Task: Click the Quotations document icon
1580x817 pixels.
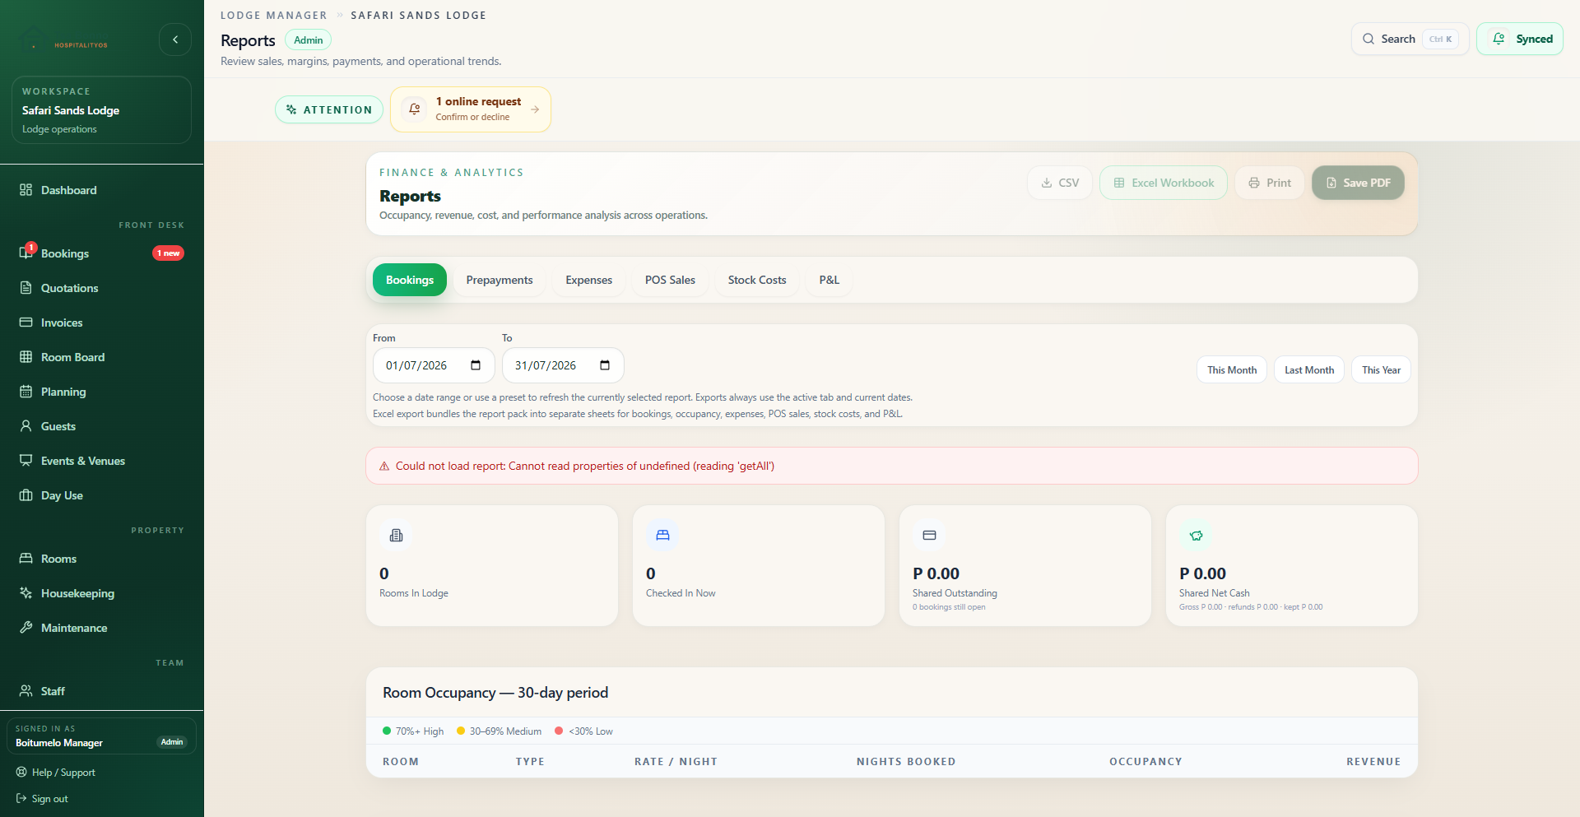Action: pos(26,288)
